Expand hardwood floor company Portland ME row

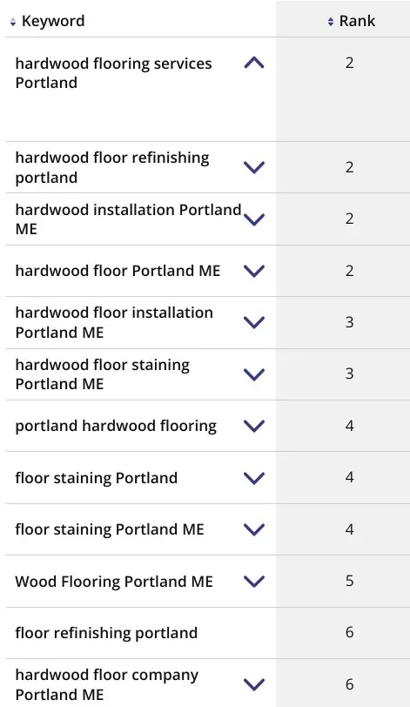click(254, 684)
